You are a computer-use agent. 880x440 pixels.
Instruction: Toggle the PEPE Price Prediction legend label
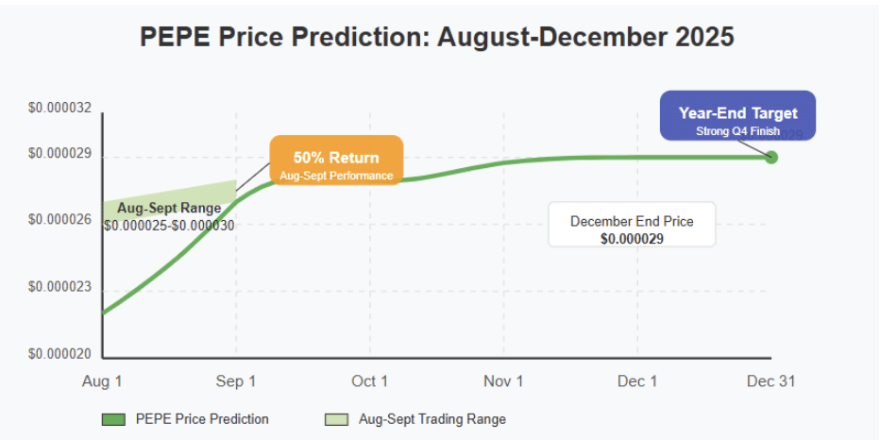click(x=202, y=419)
